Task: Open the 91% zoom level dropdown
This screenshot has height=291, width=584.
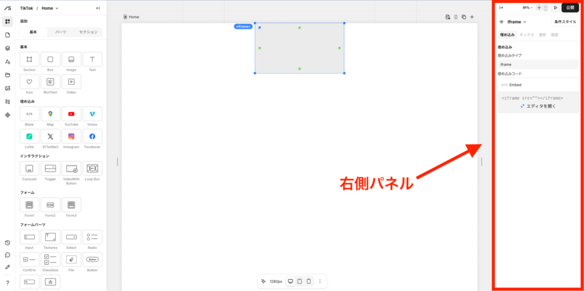Action: point(527,8)
